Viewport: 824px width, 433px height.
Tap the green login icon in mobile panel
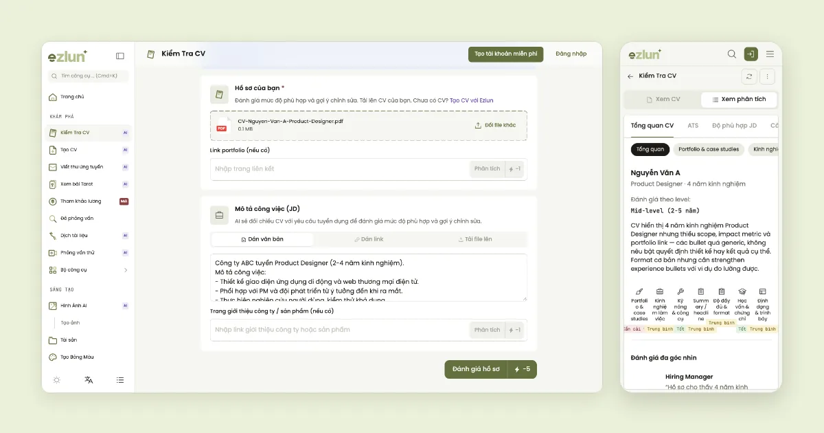click(751, 54)
